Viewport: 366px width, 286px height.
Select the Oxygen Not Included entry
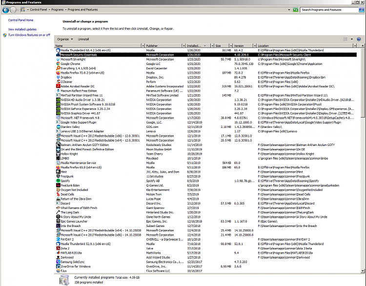point(206,190)
